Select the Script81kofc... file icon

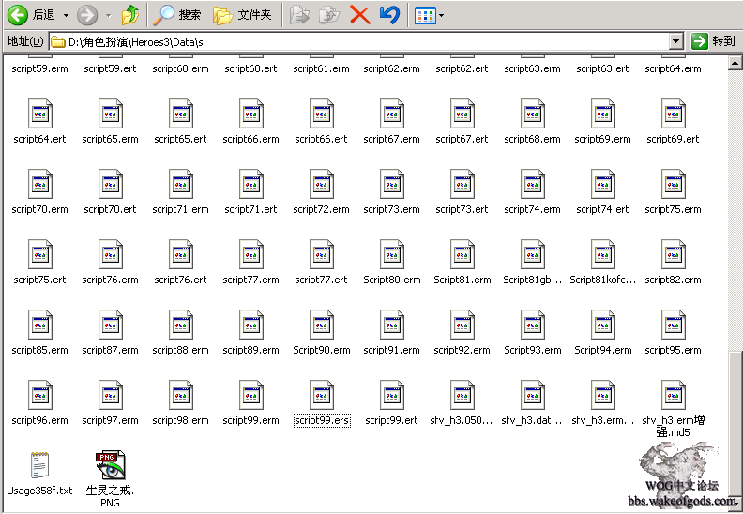602,254
